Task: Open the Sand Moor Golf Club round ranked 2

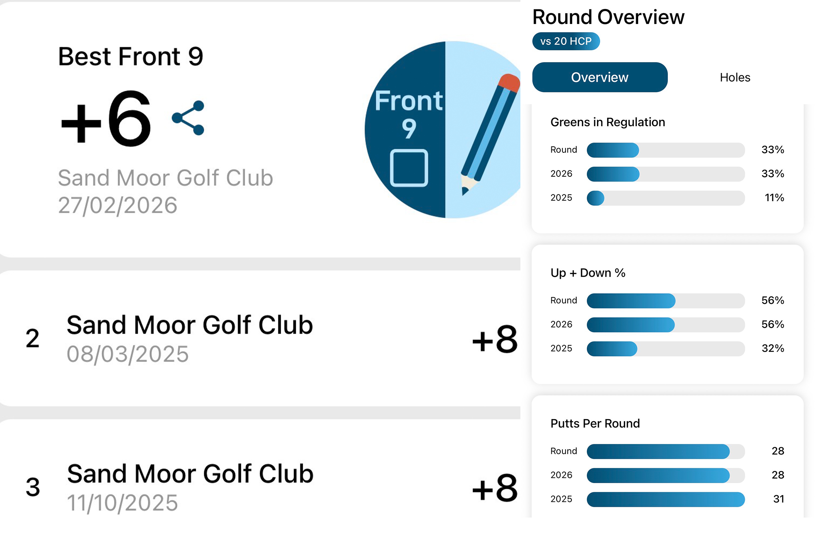Action: (190, 324)
